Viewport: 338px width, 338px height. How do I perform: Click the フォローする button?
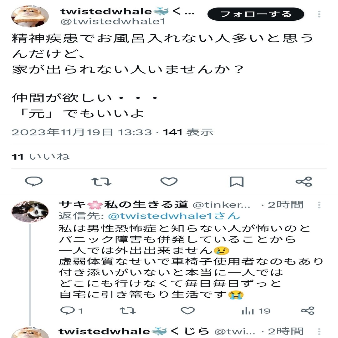pyautogui.click(x=256, y=14)
